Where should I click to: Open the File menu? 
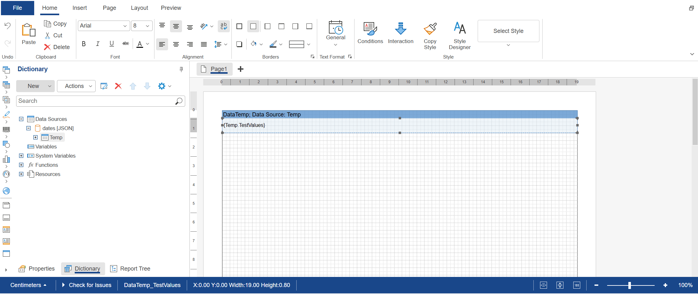[17, 8]
